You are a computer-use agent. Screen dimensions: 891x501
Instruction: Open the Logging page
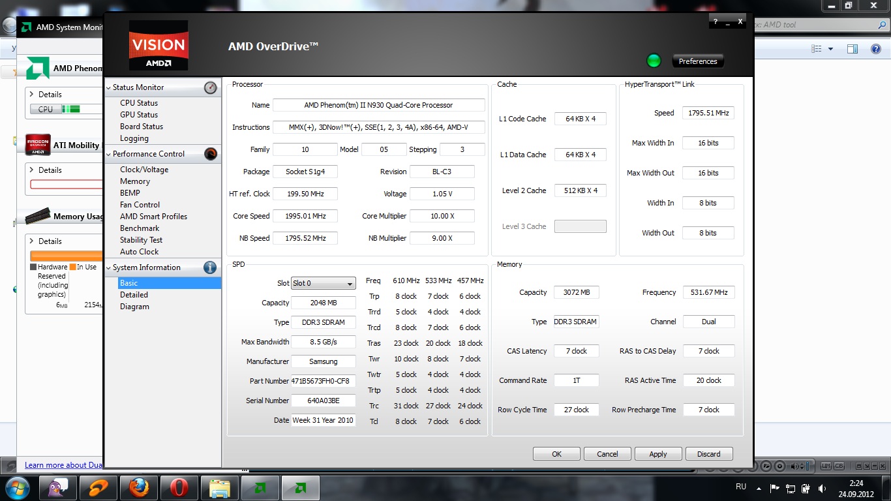(x=134, y=138)
